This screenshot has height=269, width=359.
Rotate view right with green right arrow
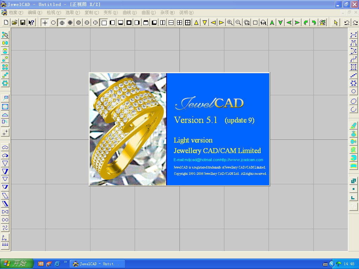(297, 22)
